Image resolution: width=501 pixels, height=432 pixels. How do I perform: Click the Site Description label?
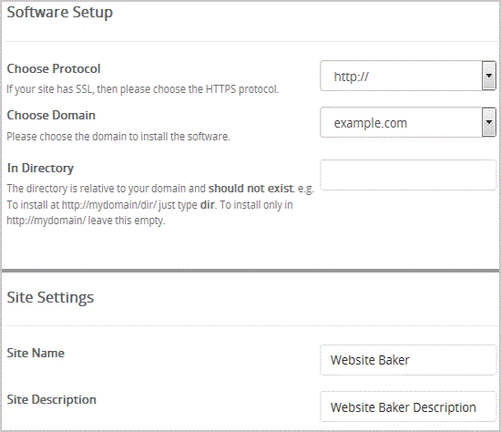click(x=51, y=400)
